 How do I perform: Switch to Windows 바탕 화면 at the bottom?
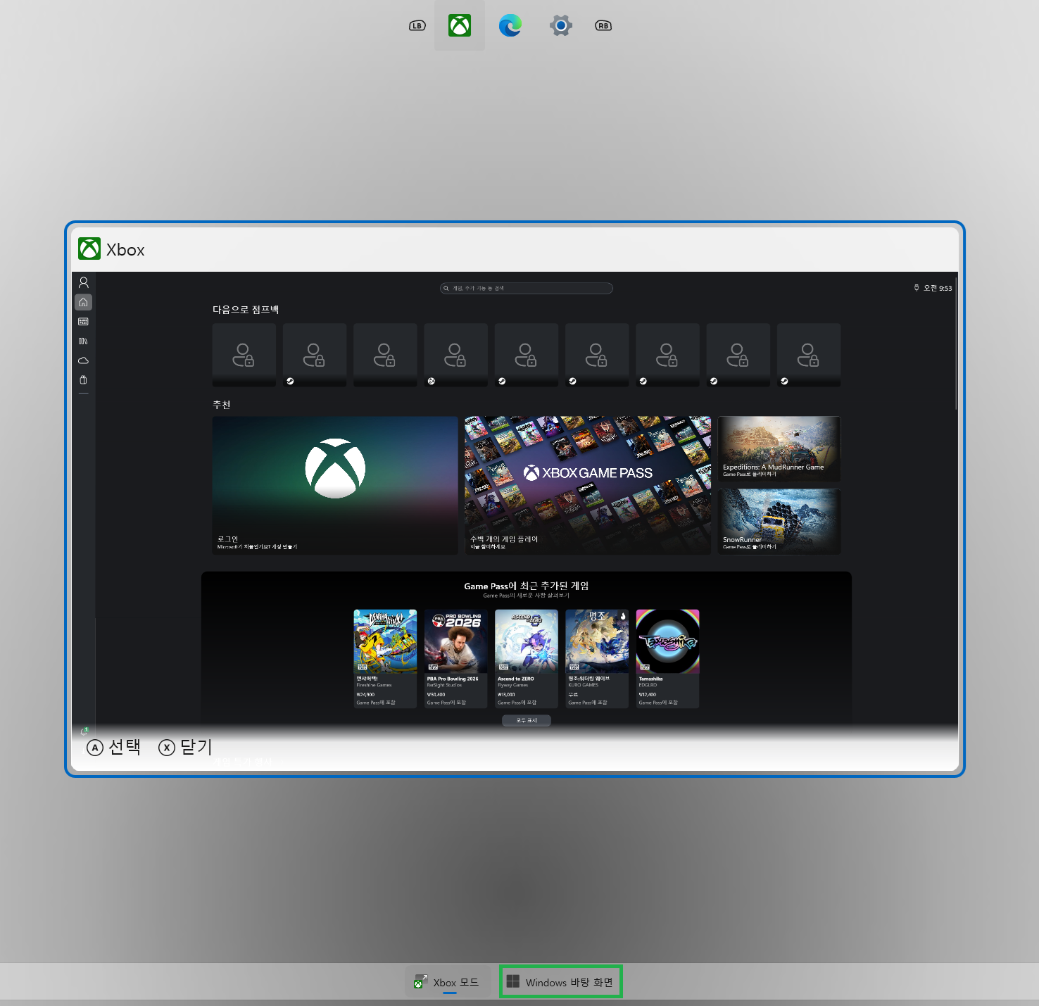point(561,981)
